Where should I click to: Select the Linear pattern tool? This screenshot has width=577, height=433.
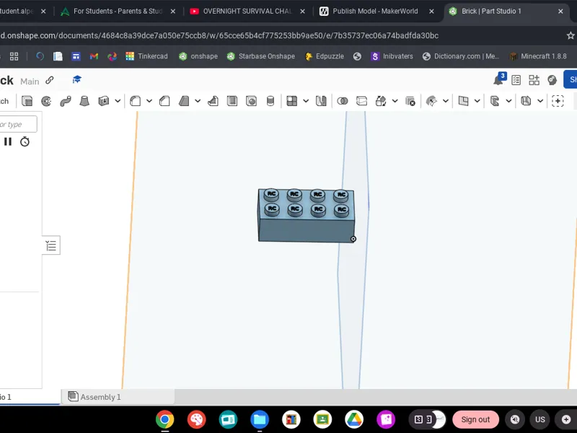point(292,101)
